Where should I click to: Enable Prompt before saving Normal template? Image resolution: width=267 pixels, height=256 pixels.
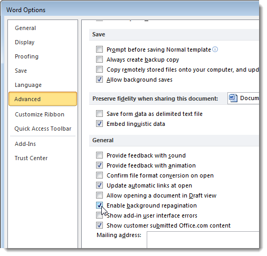pyautogui.click(x=99, y=50)
